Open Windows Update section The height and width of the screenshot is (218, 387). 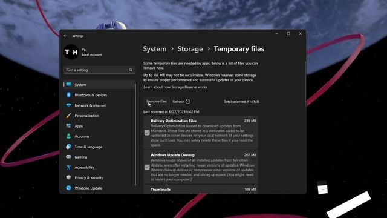(x=99, y=188)
